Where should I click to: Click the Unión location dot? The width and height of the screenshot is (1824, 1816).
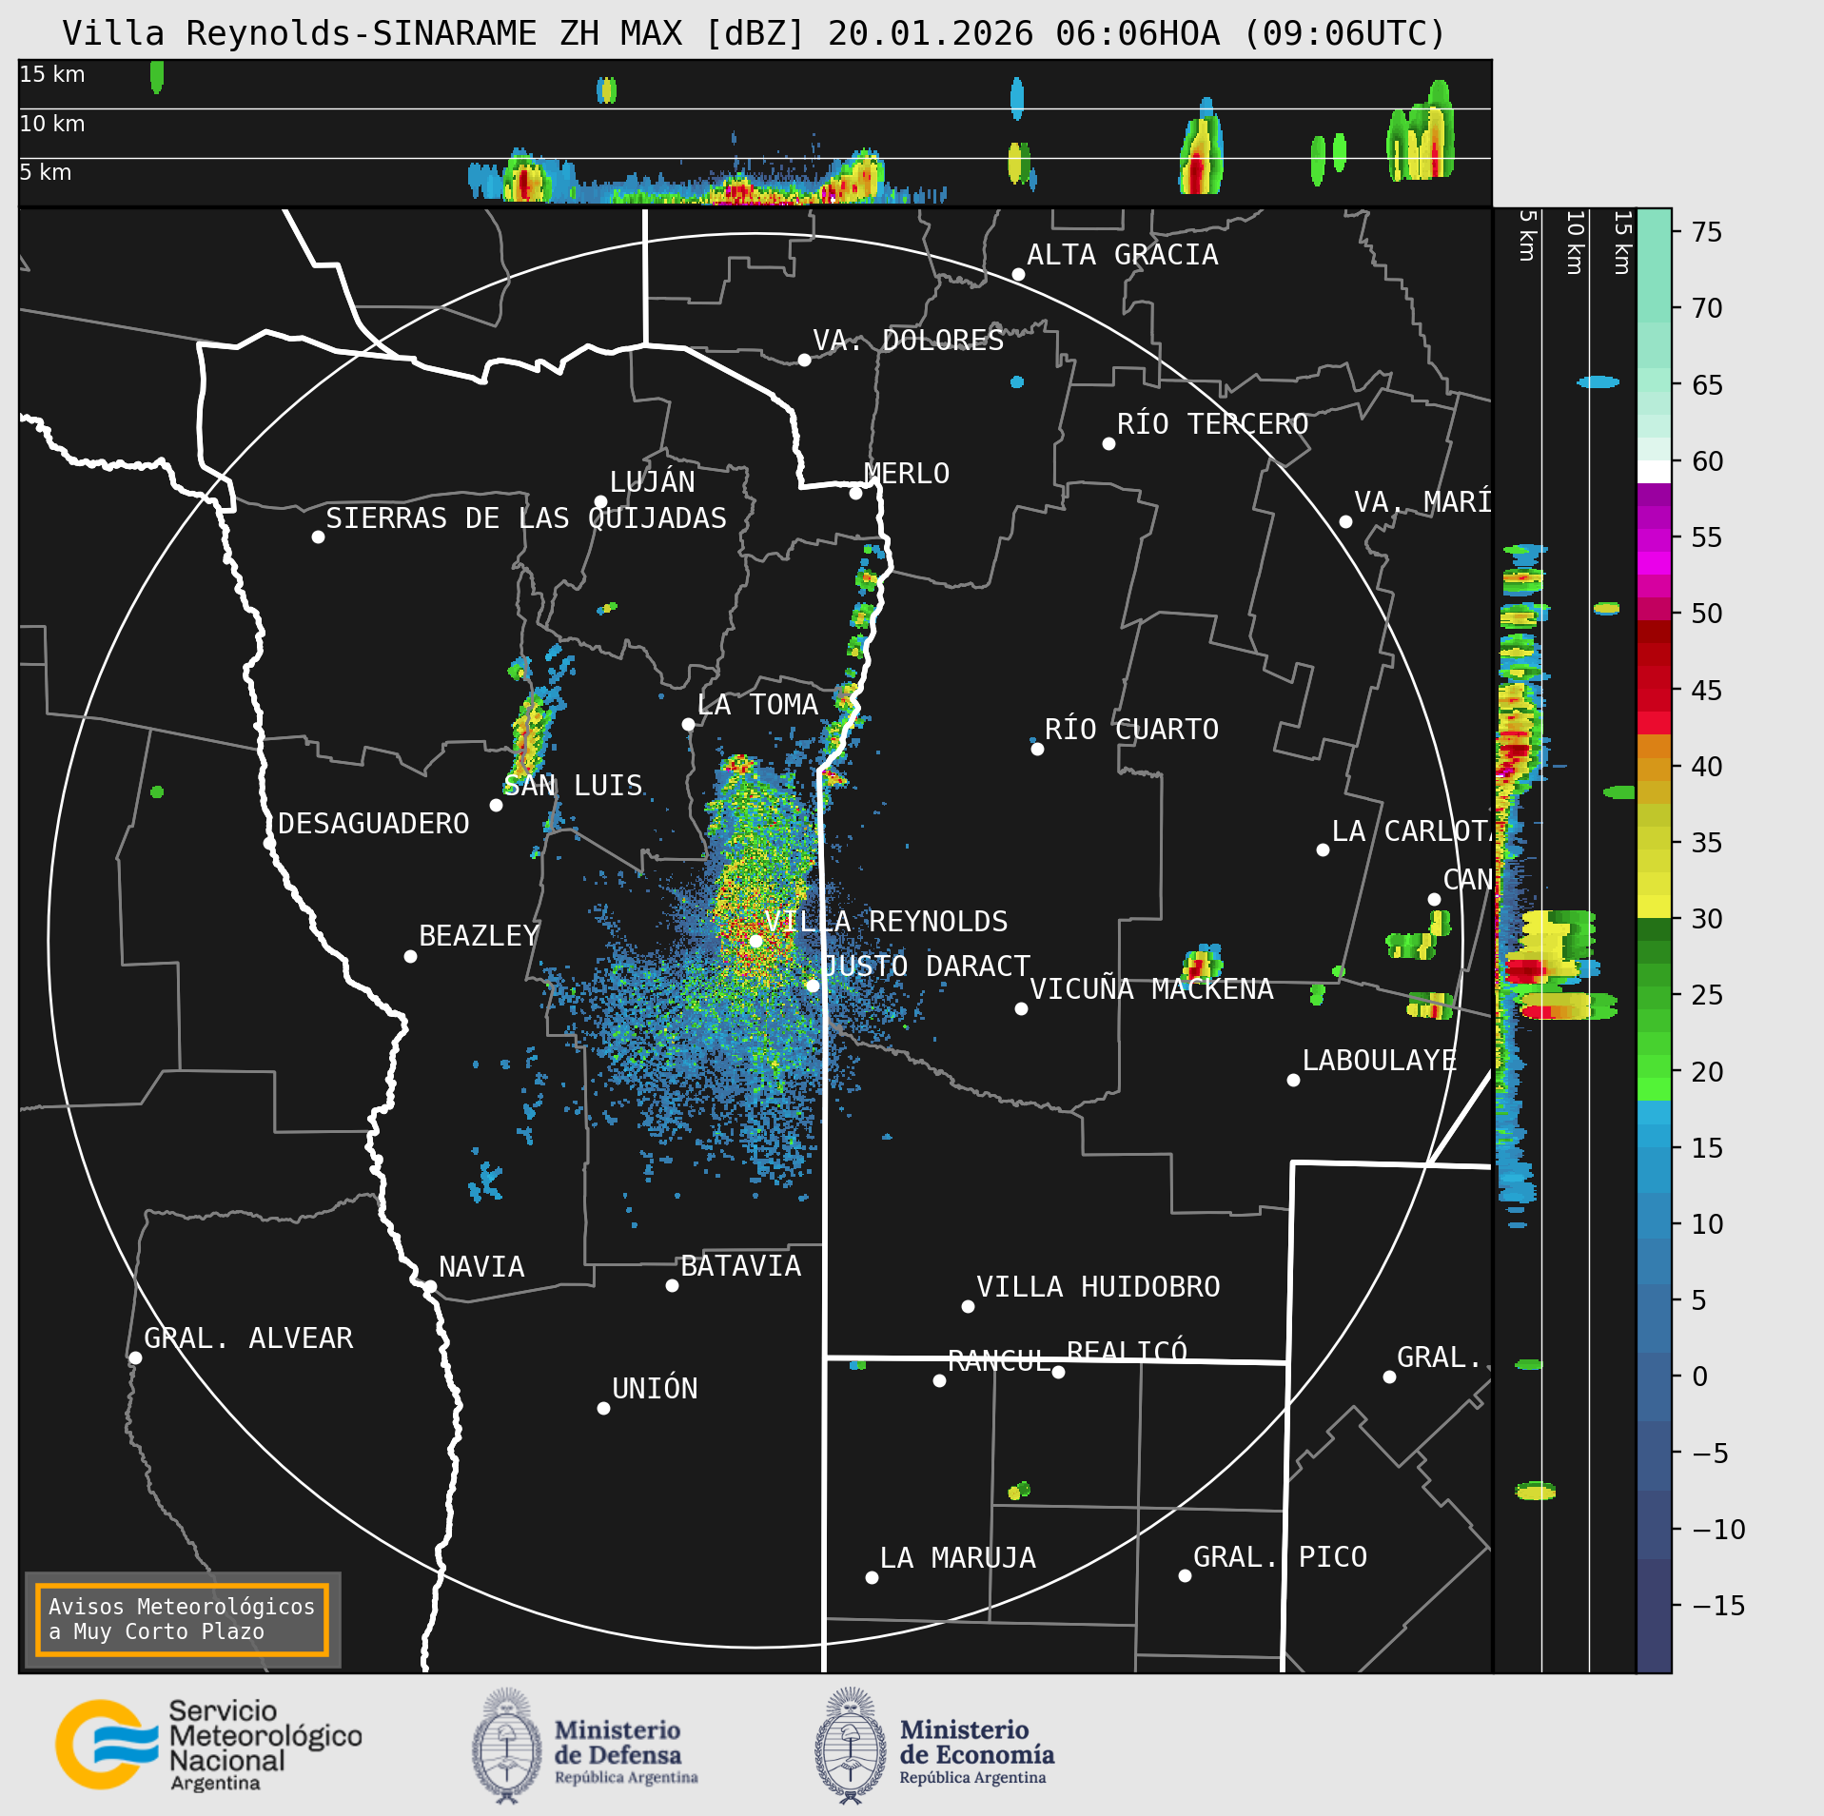603,1409
